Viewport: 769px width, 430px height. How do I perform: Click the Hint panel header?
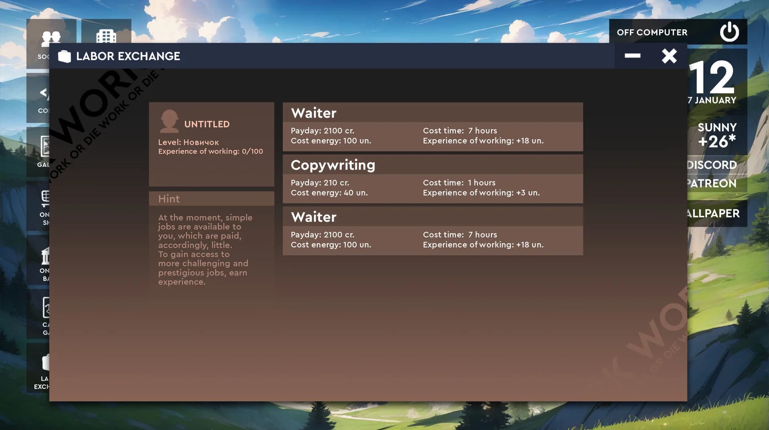(211, 199)
